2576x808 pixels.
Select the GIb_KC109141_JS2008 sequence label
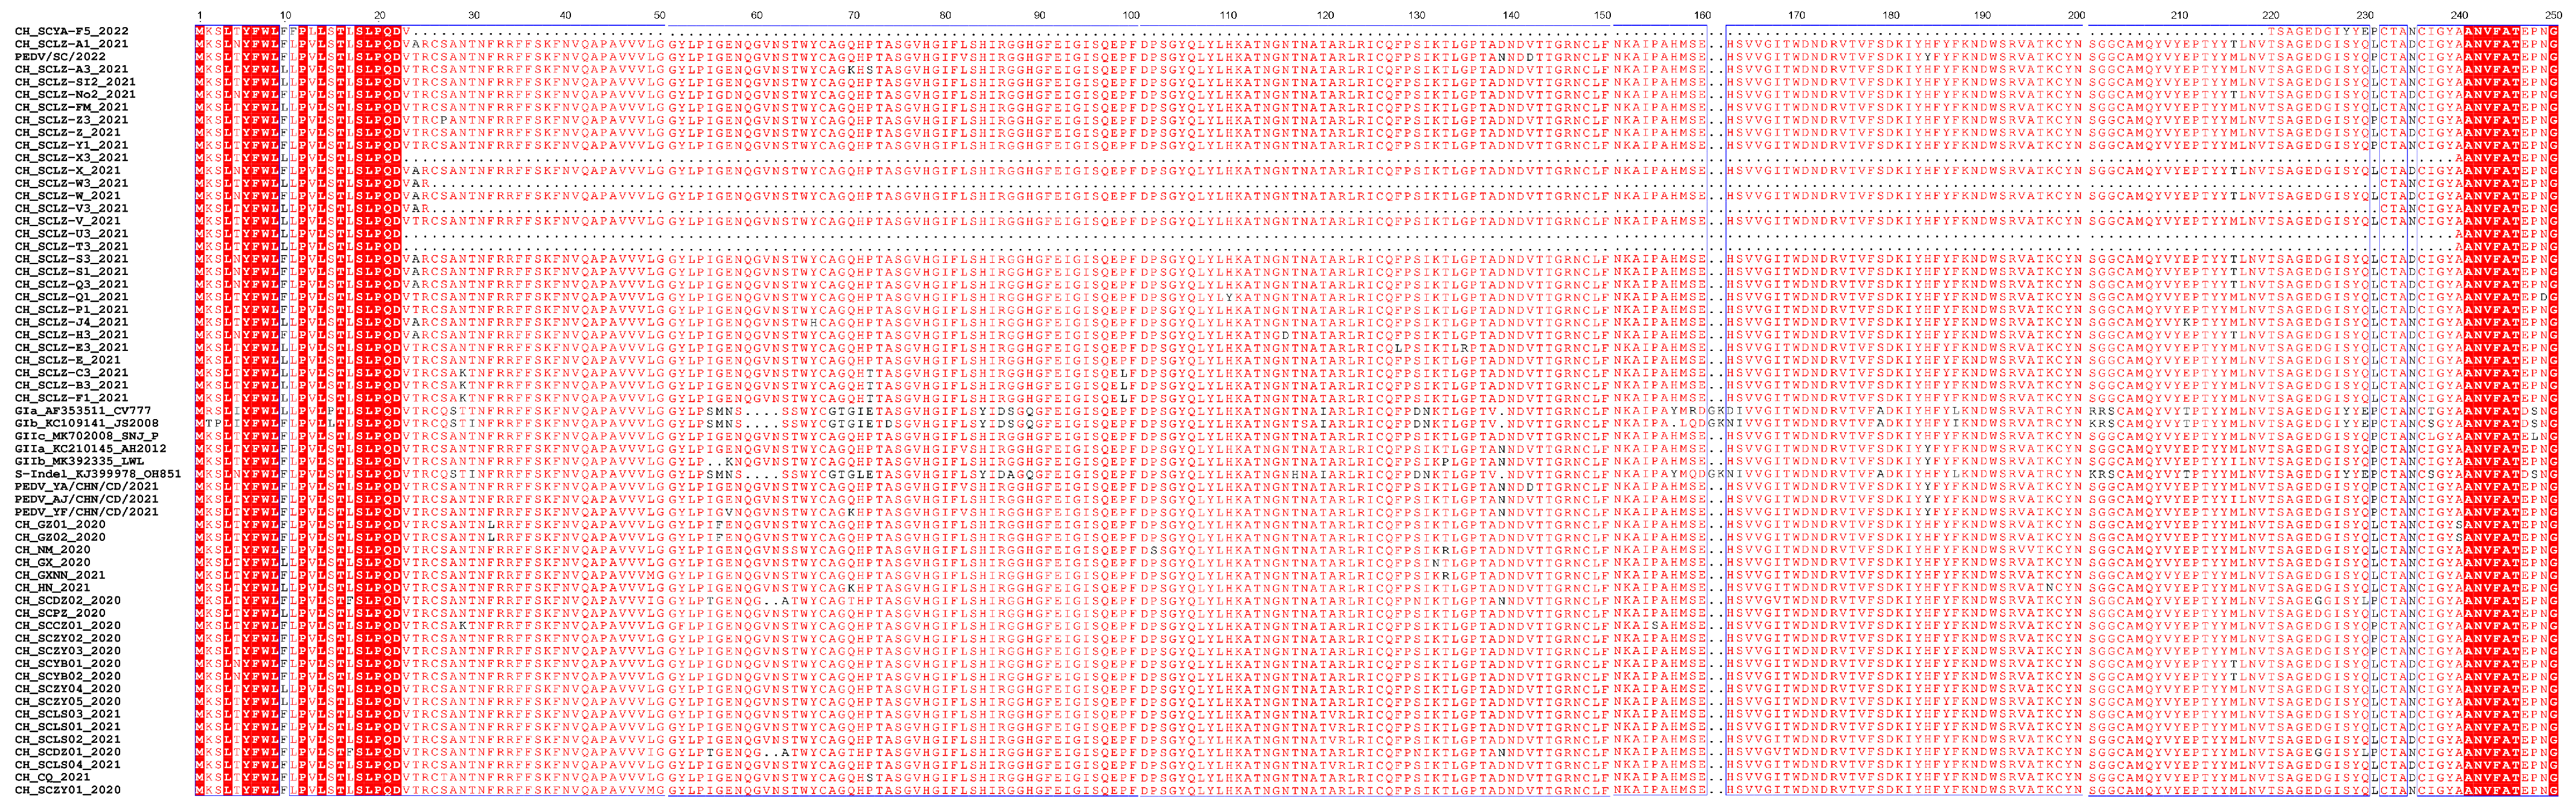click(86, 423)
